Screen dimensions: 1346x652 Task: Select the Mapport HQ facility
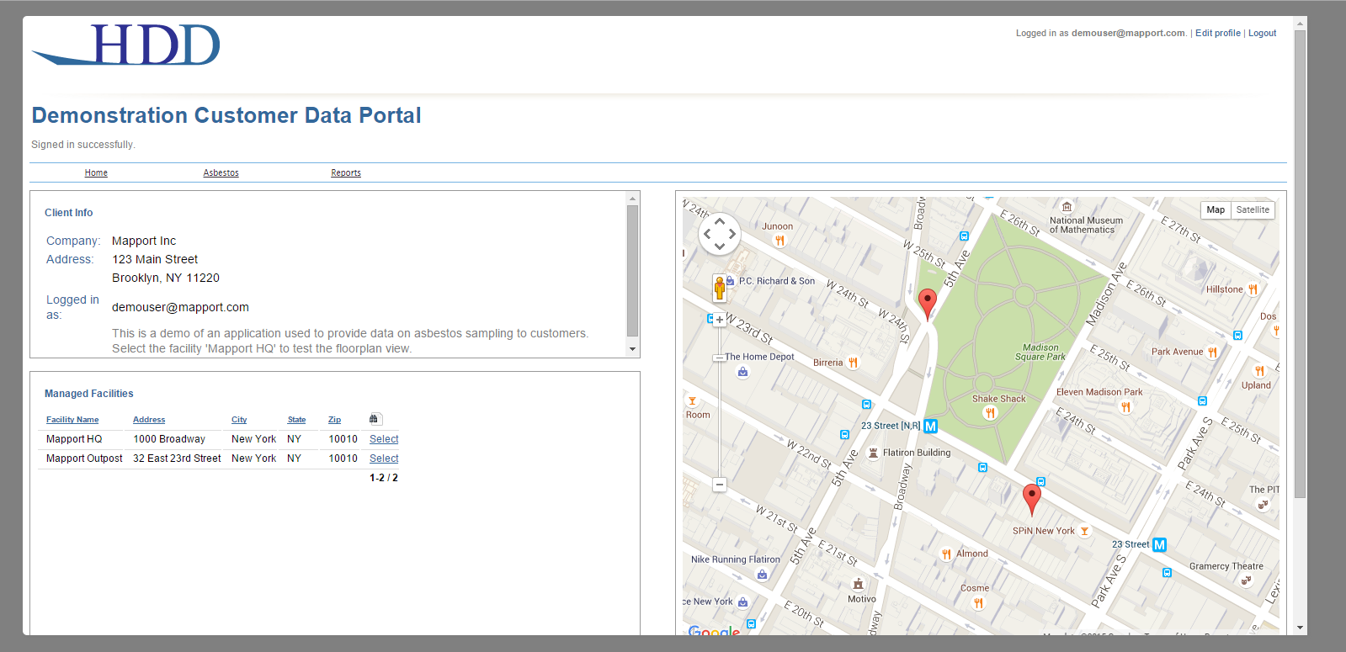[384, 439]
